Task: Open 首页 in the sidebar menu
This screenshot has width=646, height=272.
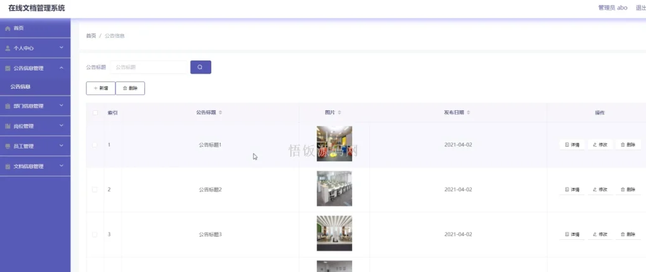Action: coord(35,28)
